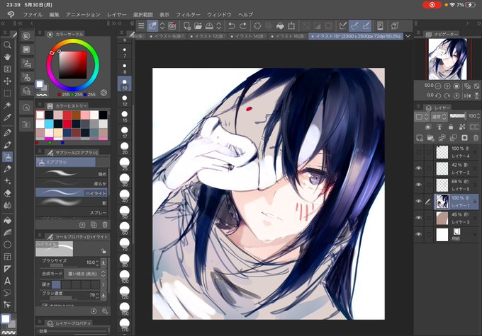The height and width of the screenshot is (336, 482).
Task: Click the Delete layer trash icon
Action: click(476, 138)
